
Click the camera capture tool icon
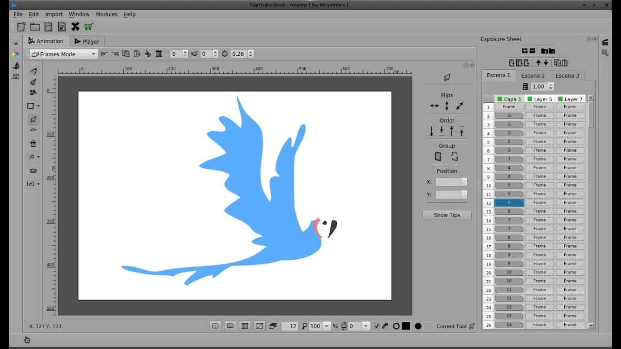pyautogui.click(x=33, y=171)
